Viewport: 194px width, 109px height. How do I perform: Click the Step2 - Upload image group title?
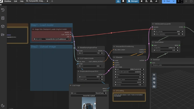[43, 47]
